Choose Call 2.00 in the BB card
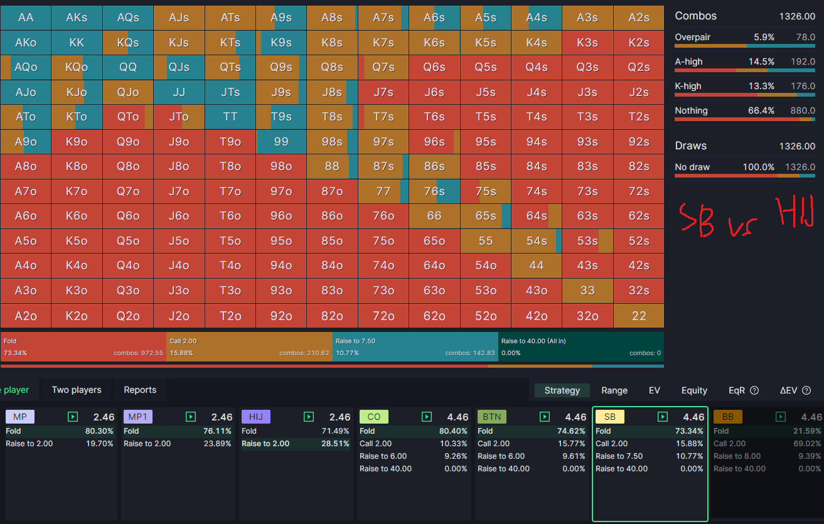 tap(768, 444)
